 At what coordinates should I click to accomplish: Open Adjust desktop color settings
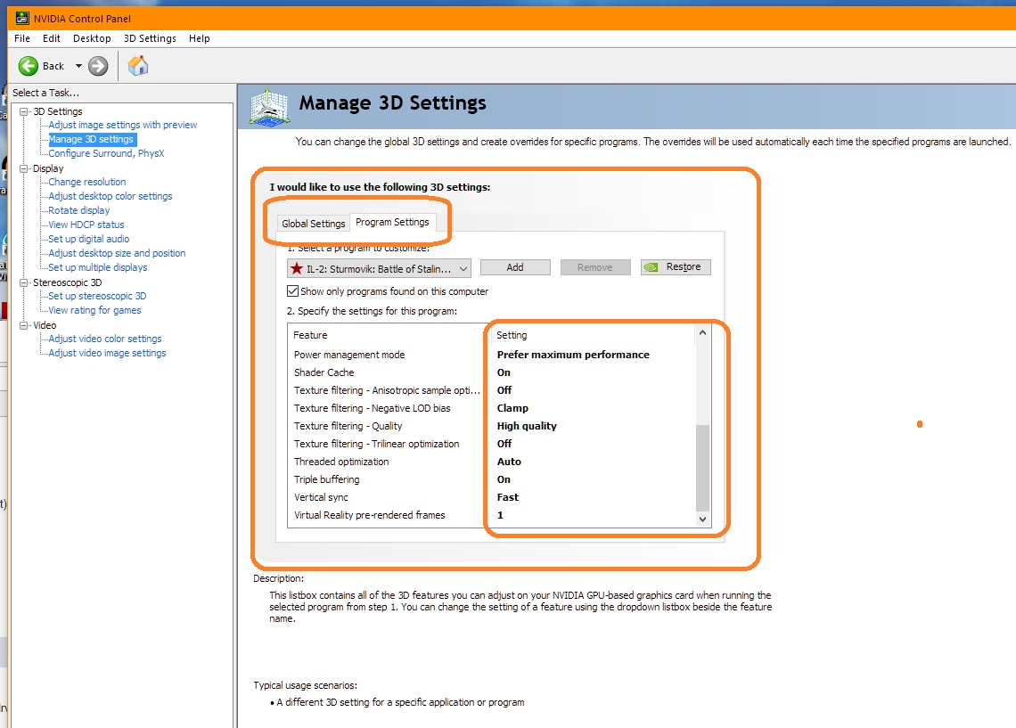111,196
